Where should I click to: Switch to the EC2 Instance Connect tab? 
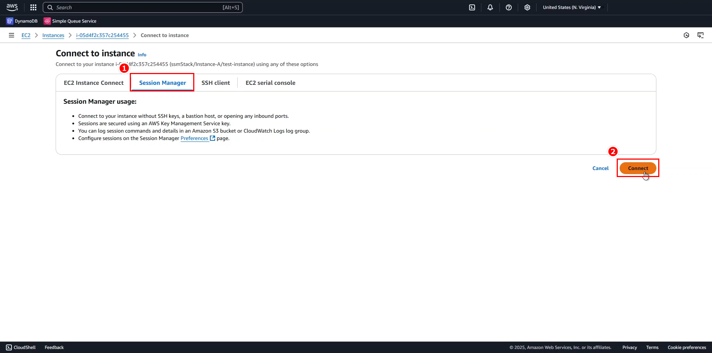[93, 83]
